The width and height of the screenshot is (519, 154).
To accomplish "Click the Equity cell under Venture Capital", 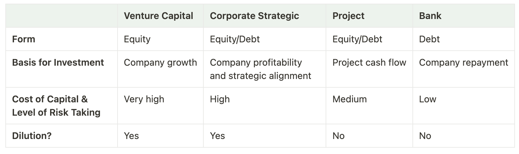I will [137, 39].
